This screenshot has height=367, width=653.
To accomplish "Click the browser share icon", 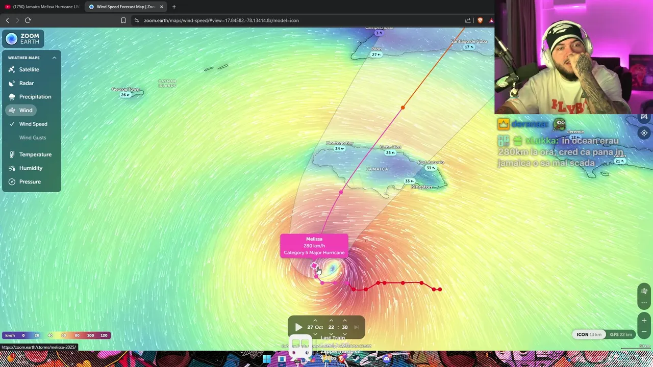I will tap(468, 20).
